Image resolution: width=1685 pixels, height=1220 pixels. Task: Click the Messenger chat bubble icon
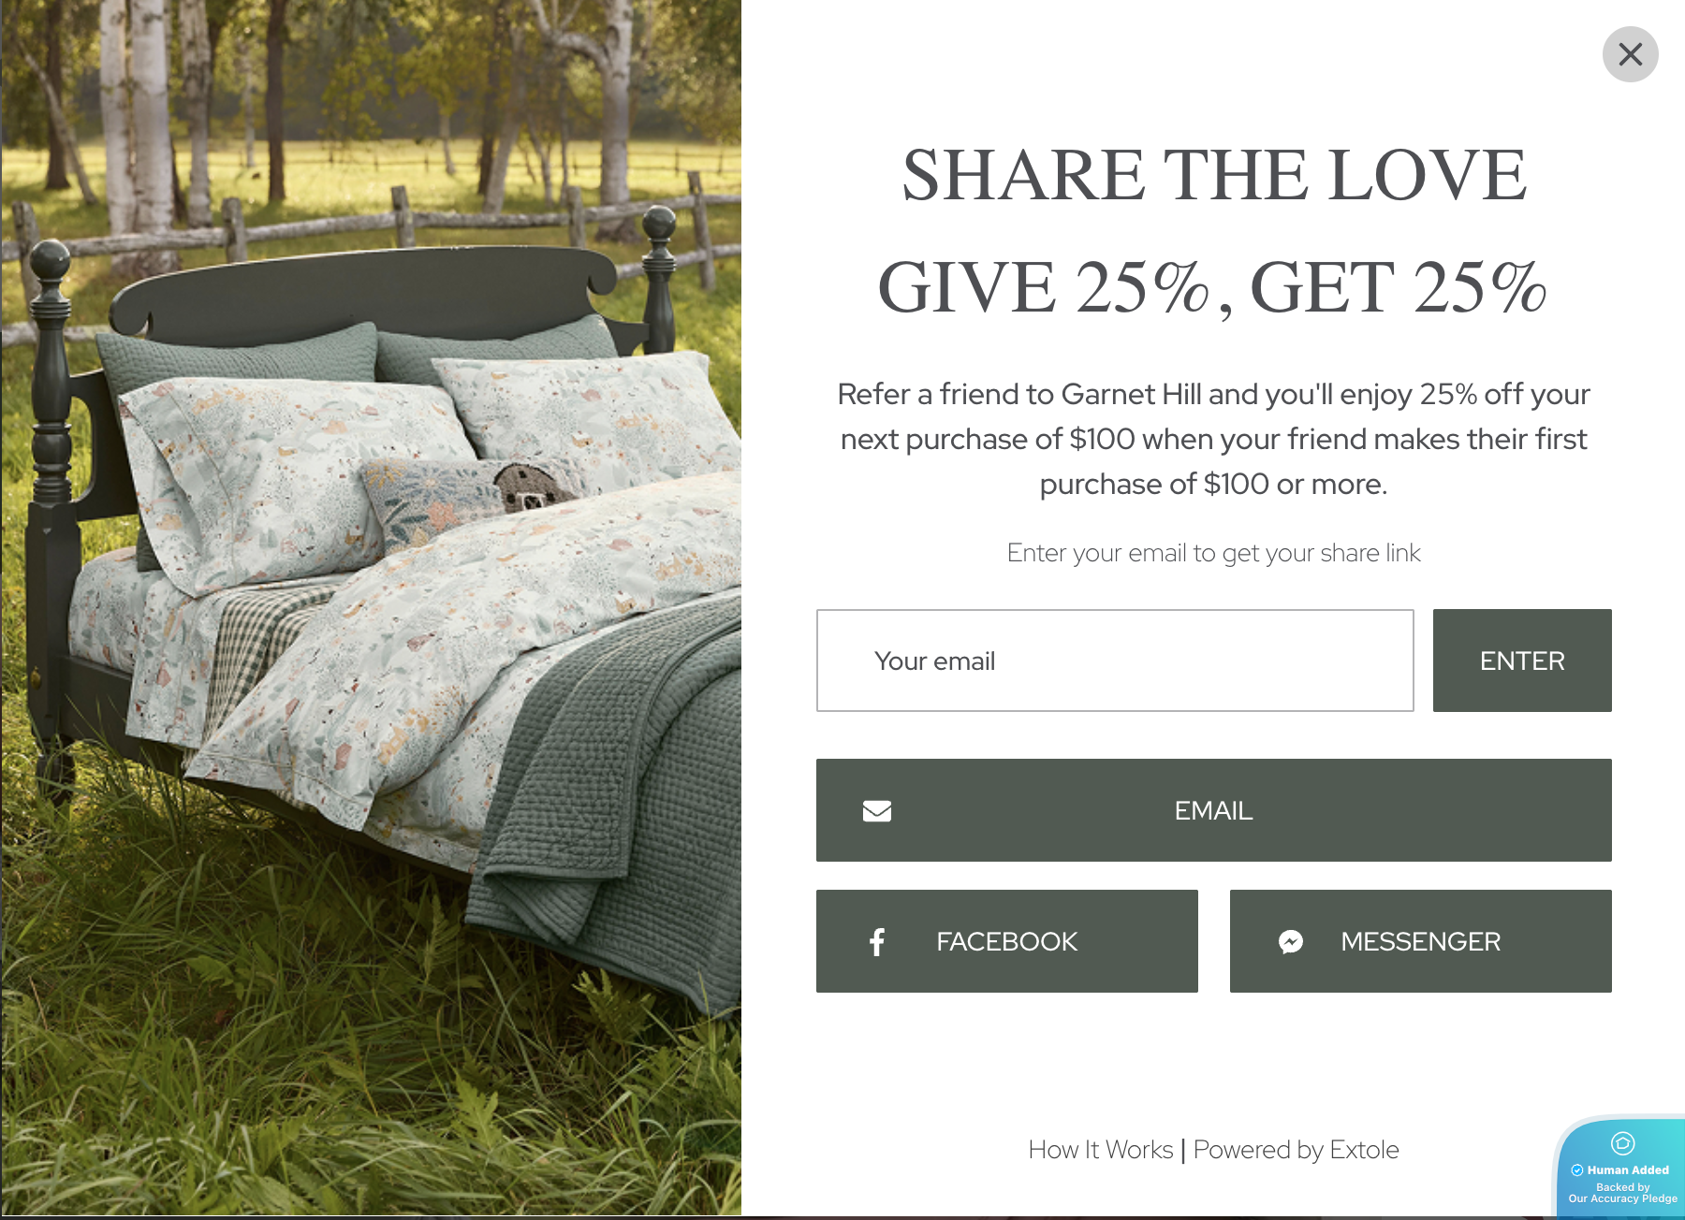tap(1291, 941)
